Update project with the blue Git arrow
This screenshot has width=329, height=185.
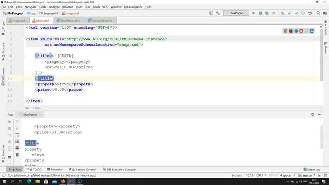(x=290, y=13)
